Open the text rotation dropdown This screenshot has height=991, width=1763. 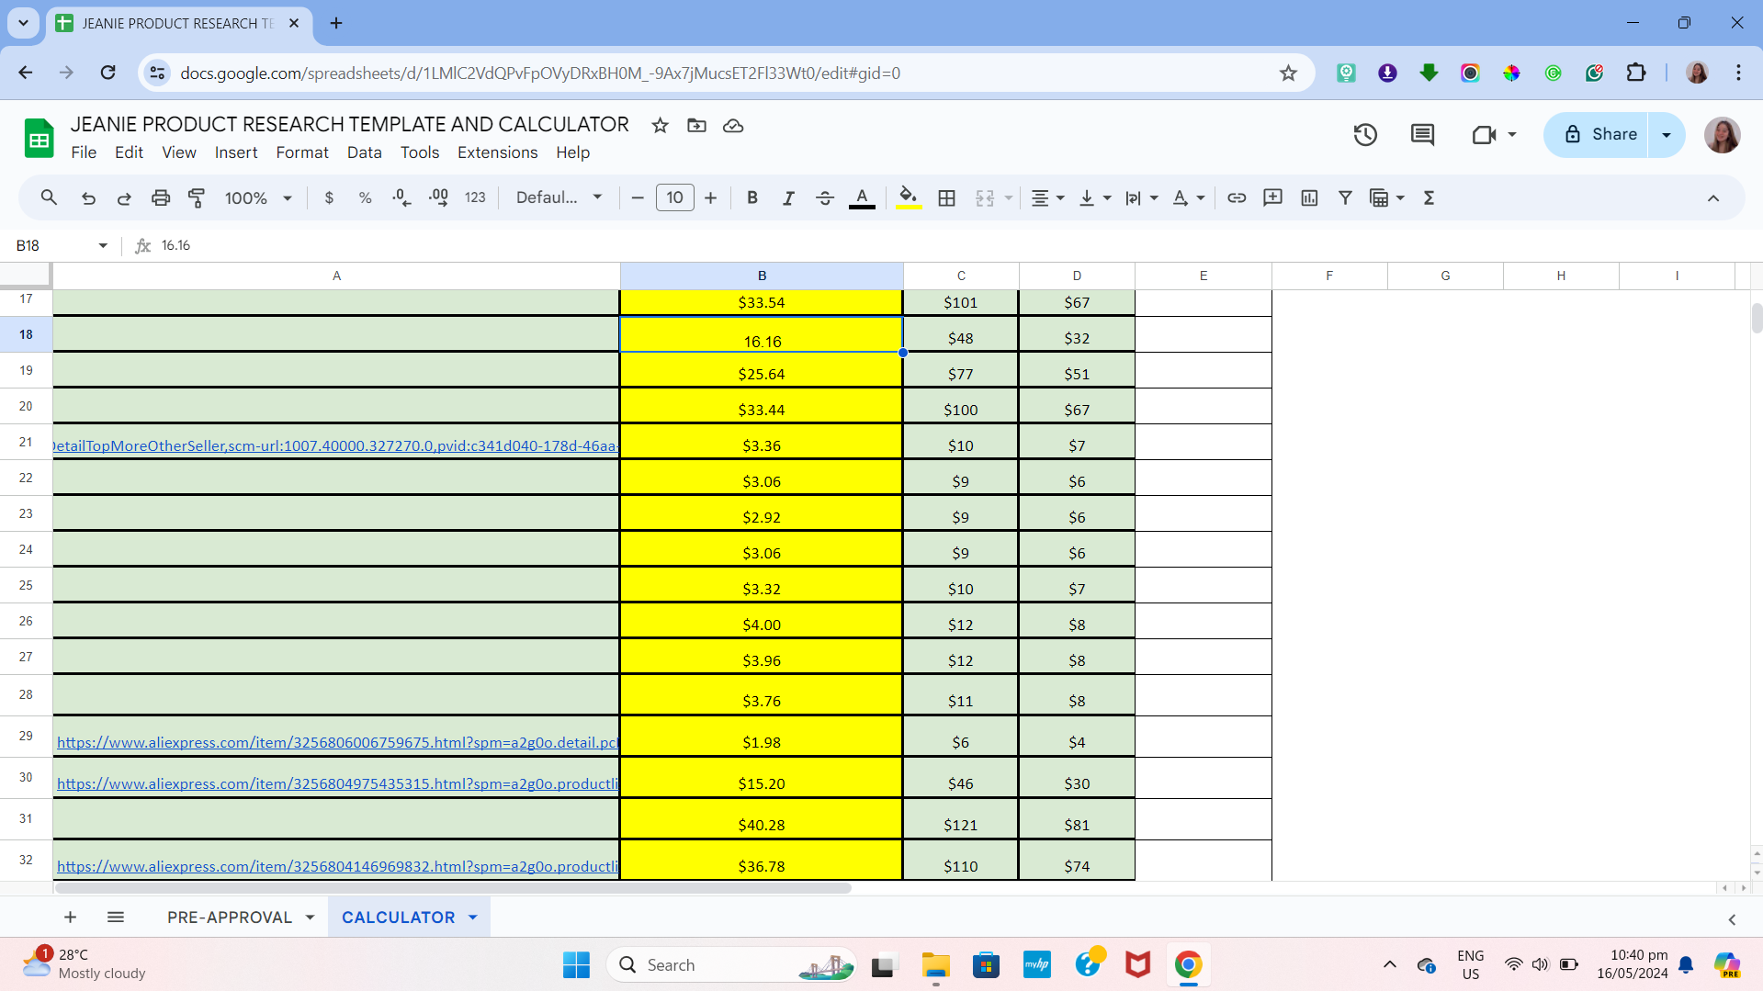[1188, 197]
